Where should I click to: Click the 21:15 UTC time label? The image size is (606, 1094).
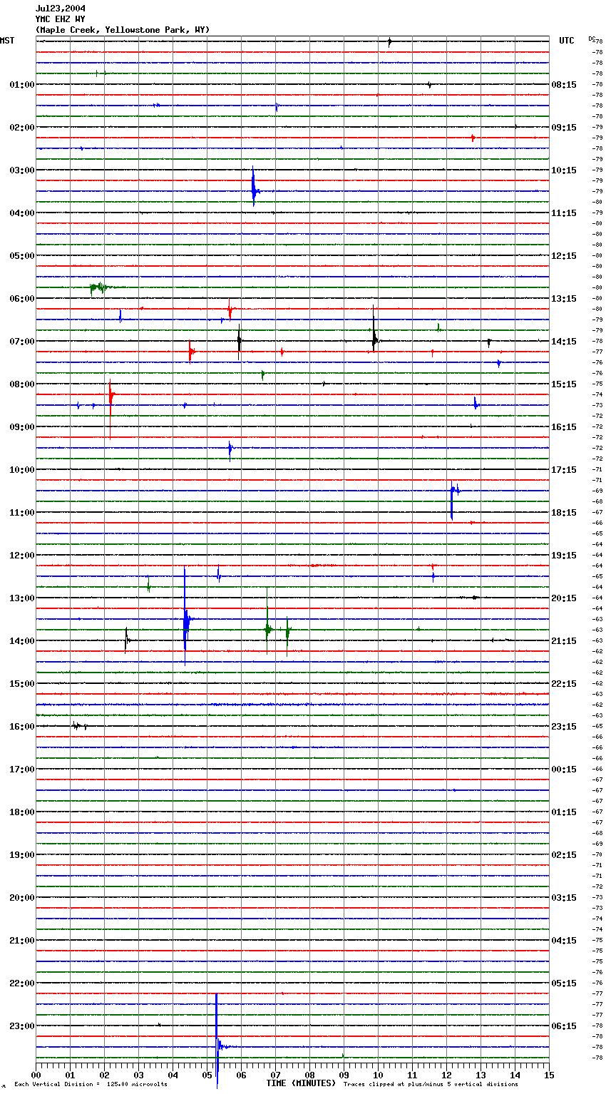pyautogui.click(x=564, y=641)
